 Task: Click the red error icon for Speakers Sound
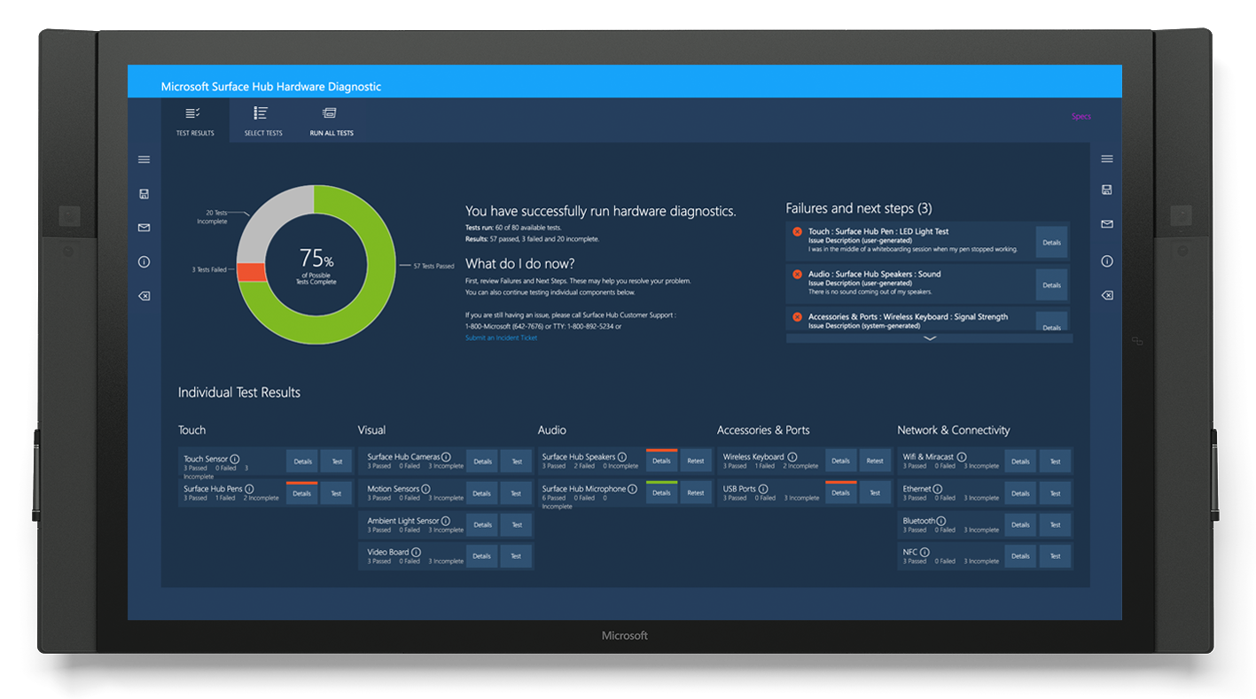click(x=797, y=275)
